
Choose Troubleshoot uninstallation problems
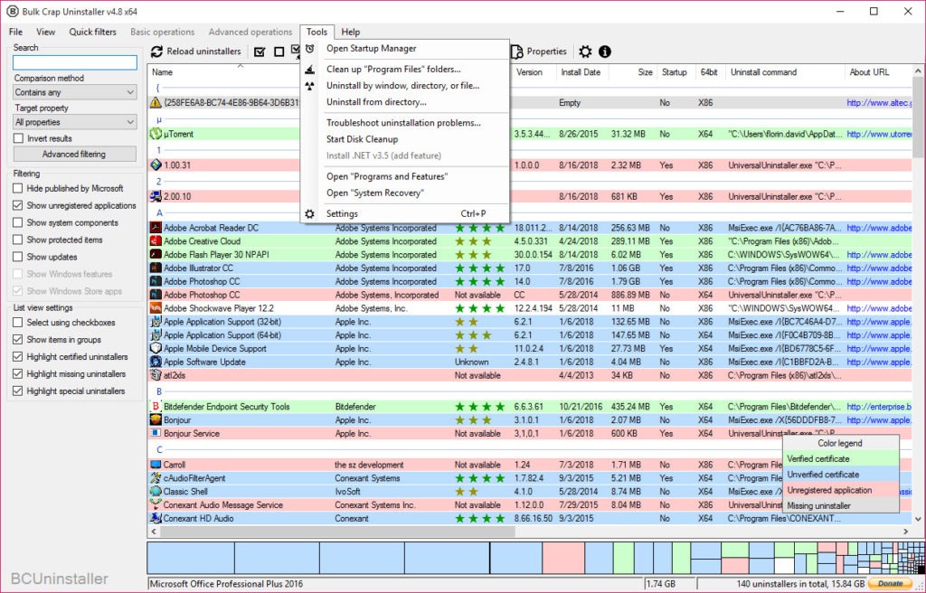click(404, 123)
